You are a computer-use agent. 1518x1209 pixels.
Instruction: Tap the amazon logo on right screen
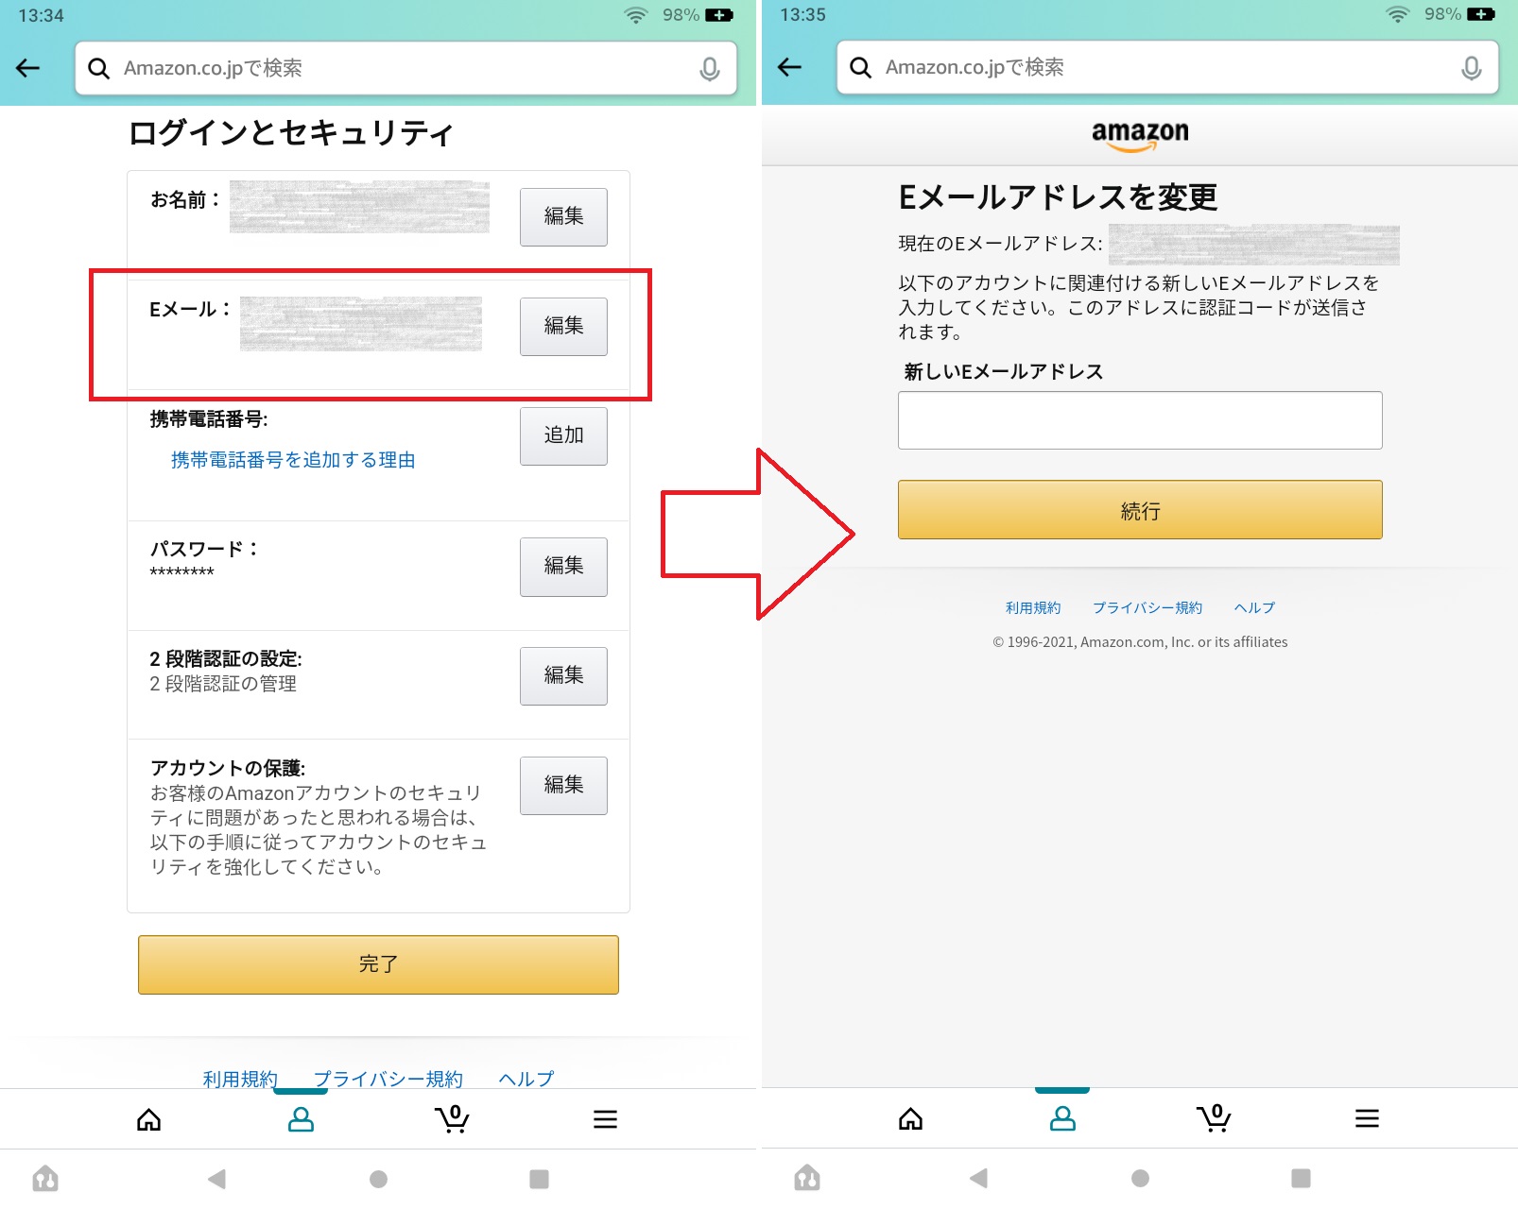1140,135
